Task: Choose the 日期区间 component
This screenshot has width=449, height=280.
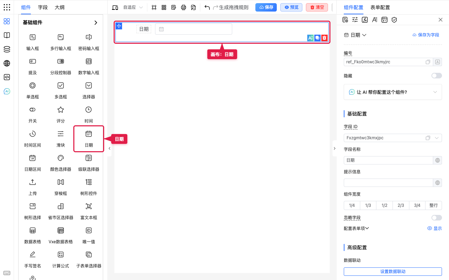Action: (x=33, y=163)
